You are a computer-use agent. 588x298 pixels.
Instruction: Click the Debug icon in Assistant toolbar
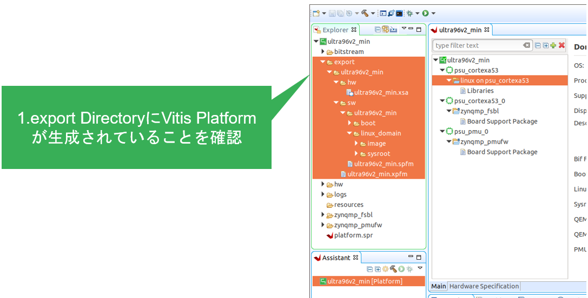pos(409,269)
